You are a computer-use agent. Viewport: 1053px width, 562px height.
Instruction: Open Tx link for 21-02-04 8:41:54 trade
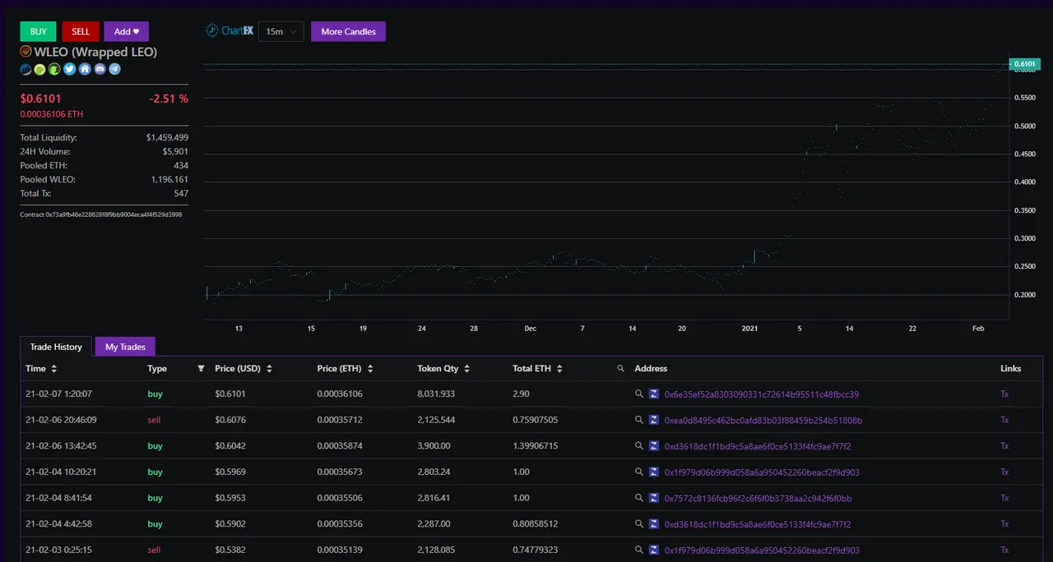1004,498
